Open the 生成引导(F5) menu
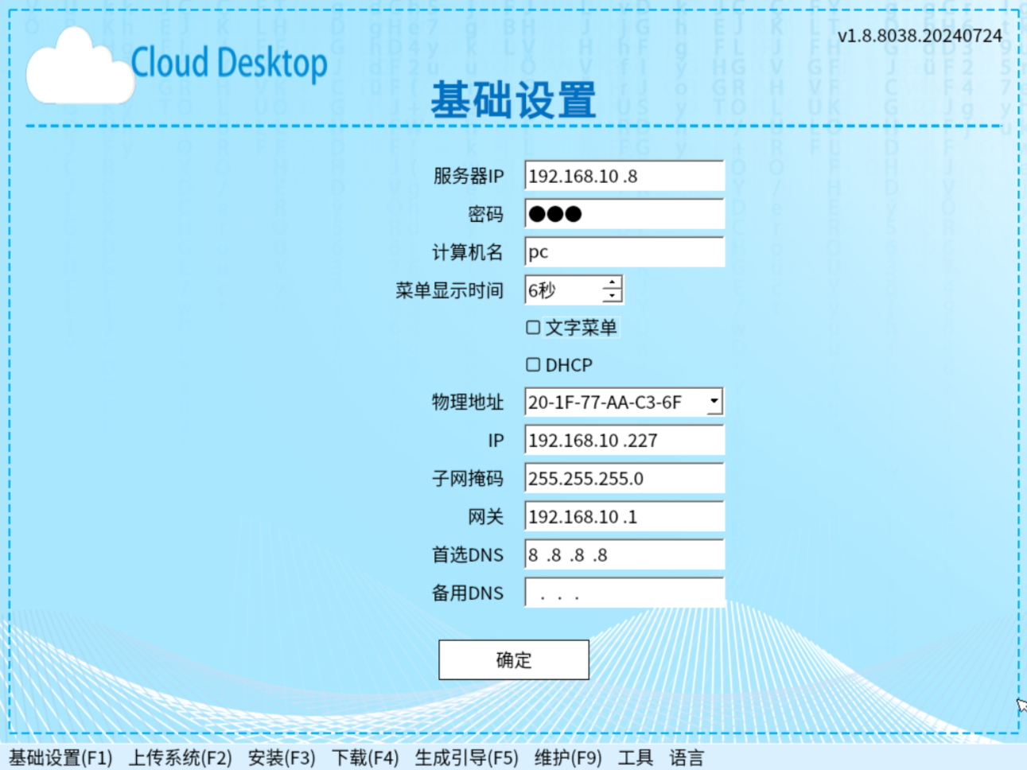Screen dimensions: 1027x770 pos(466,758)
